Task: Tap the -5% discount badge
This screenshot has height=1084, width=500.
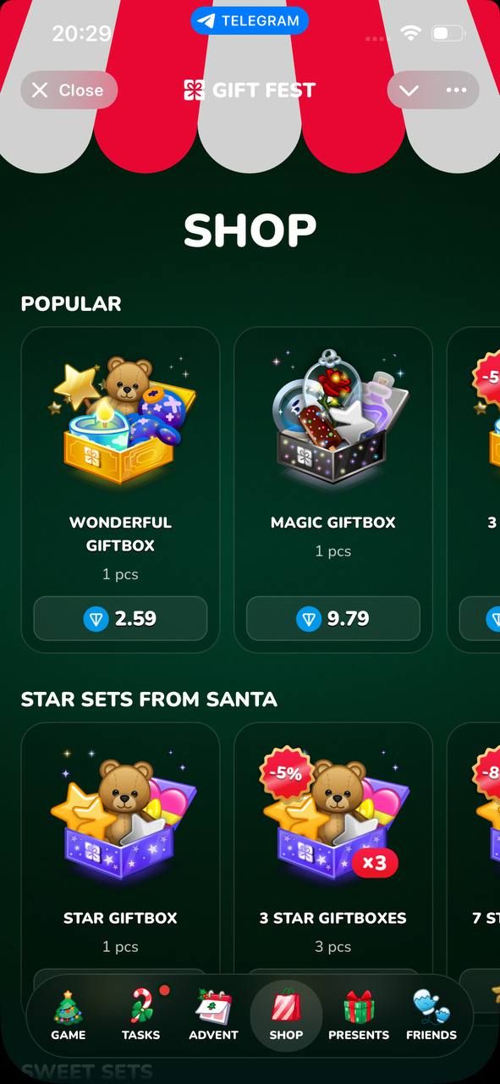Action: point(284,772)
